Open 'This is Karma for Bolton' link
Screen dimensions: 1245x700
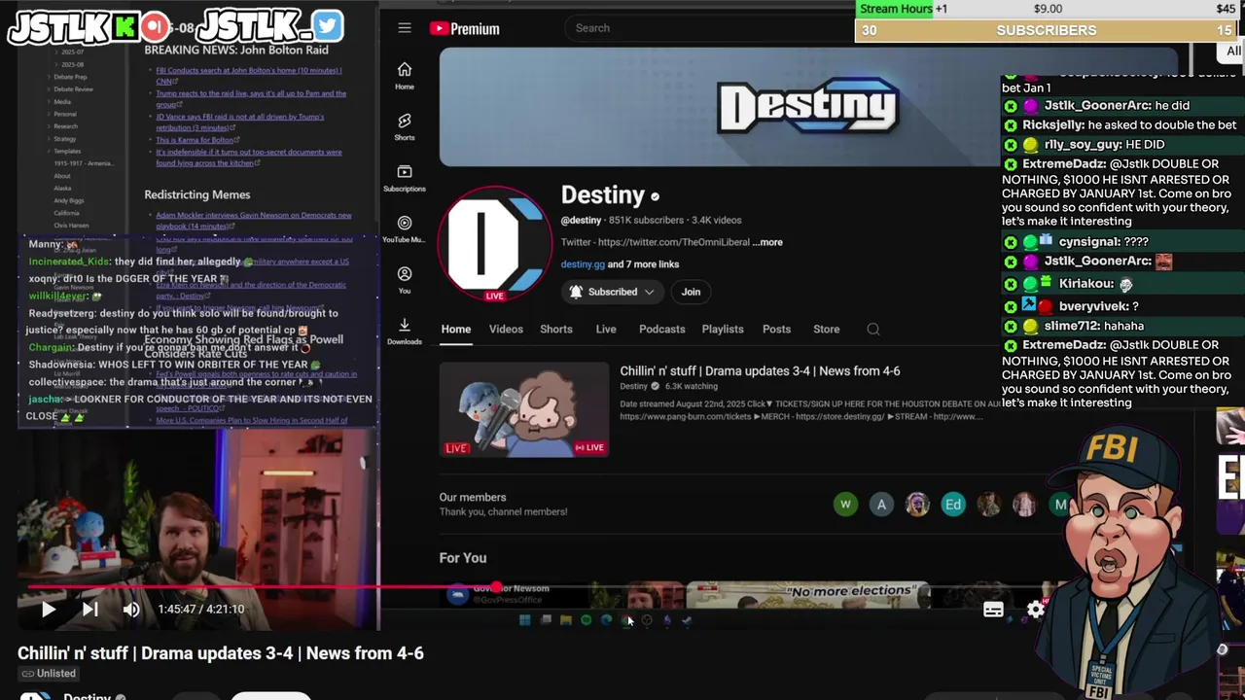coord(196,140)
